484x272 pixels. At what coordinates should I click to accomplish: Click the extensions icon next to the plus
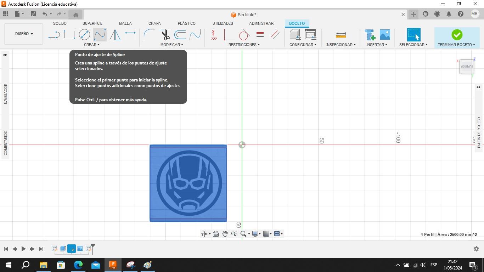click(x=426, y=14)
